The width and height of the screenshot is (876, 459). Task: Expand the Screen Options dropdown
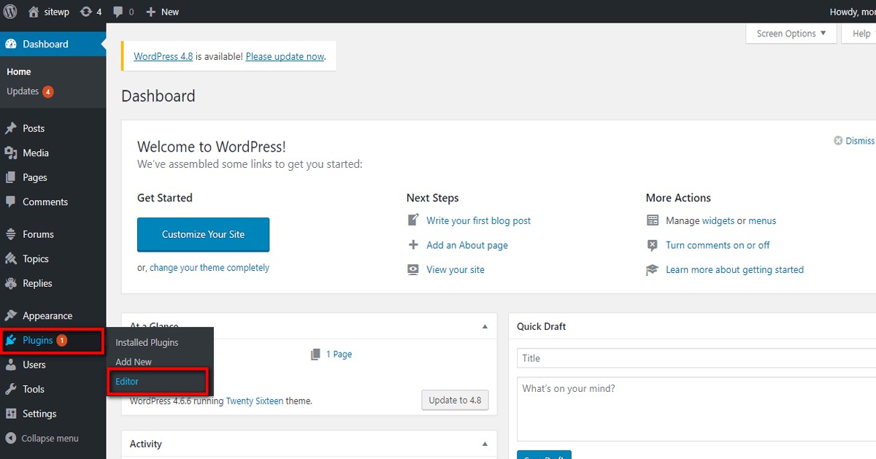click(791, 34)
